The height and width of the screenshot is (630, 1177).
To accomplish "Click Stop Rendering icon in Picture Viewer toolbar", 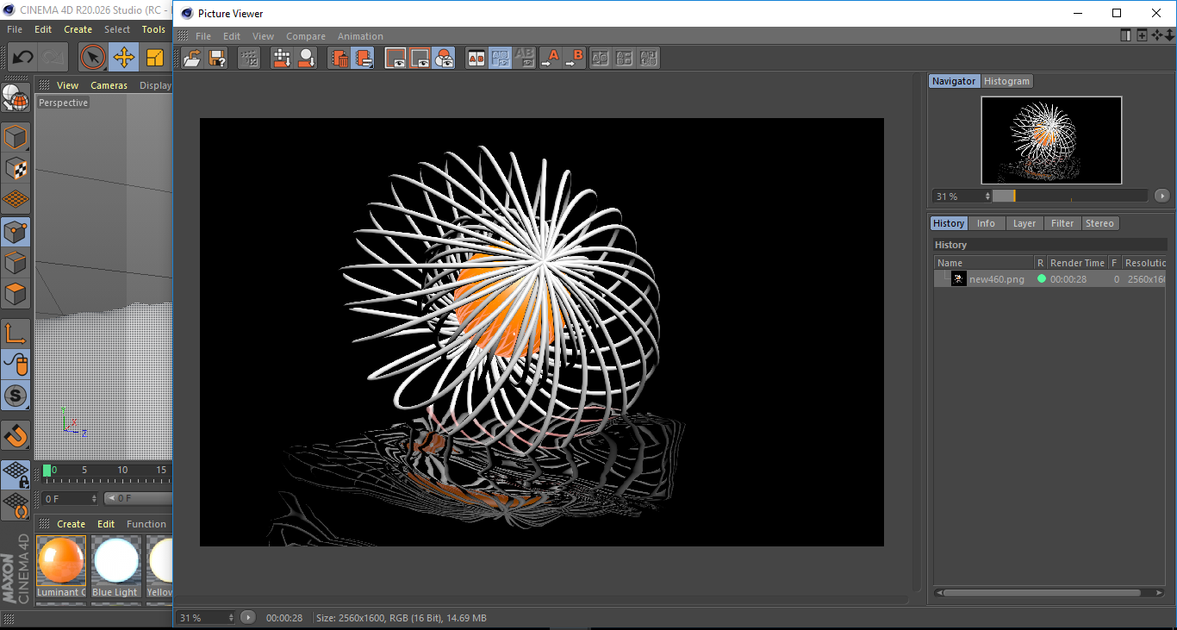I will point(249,58).
